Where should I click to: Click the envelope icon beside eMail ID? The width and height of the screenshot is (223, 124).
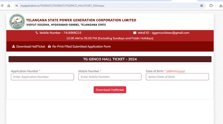[x=135, y=33]
